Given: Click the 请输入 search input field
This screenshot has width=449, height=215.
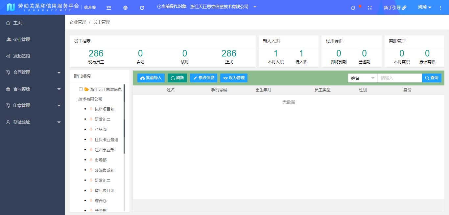Looking at the screenshot, I should point(400,78).
